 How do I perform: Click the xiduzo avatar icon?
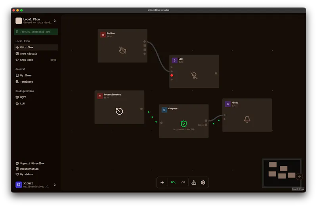(19, 184)
